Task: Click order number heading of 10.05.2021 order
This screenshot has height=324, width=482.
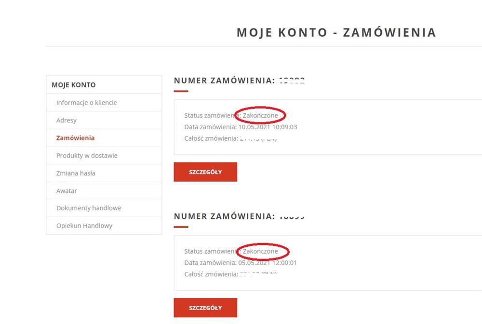Action: point(240,81)
